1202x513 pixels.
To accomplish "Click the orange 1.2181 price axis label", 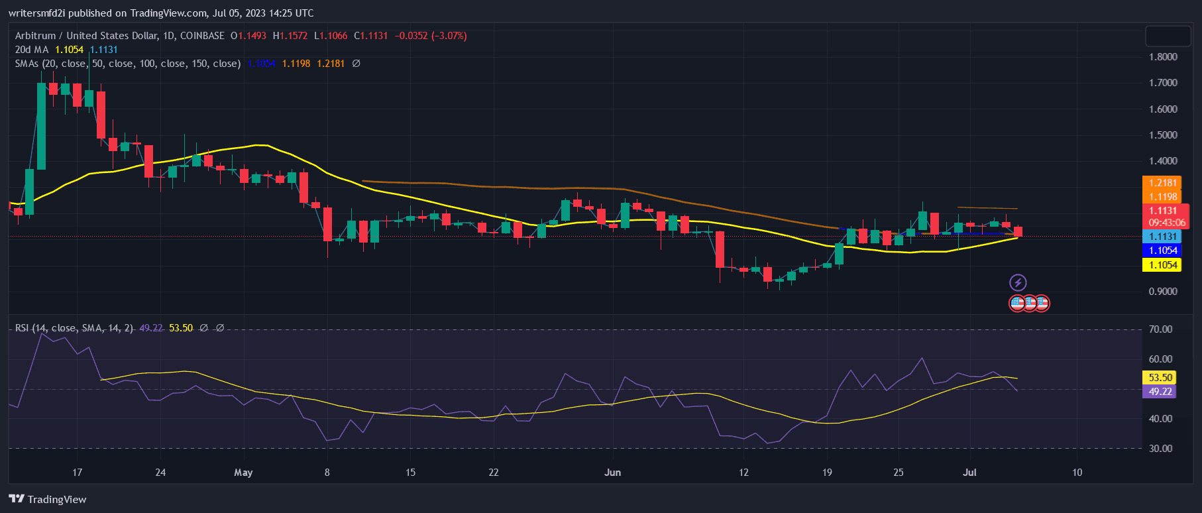I will pos(1163,183).
